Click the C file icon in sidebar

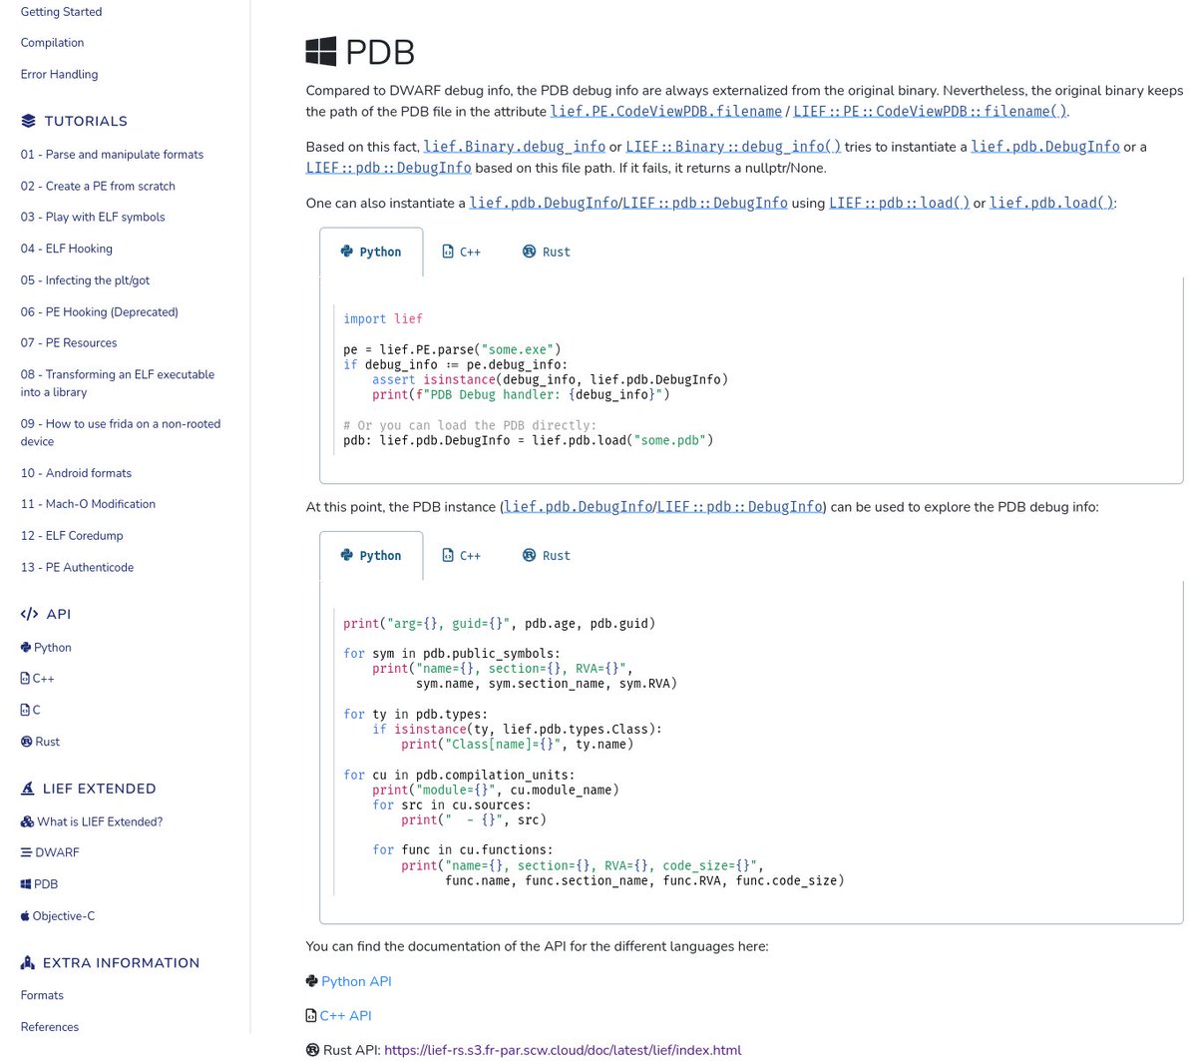point(25,710)
